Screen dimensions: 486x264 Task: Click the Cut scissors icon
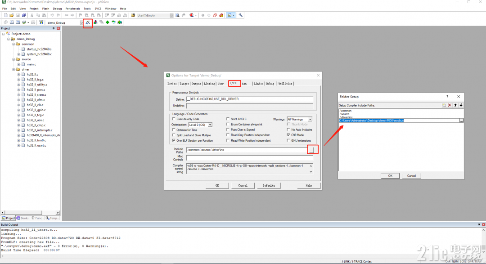click(x=31, y=15)
